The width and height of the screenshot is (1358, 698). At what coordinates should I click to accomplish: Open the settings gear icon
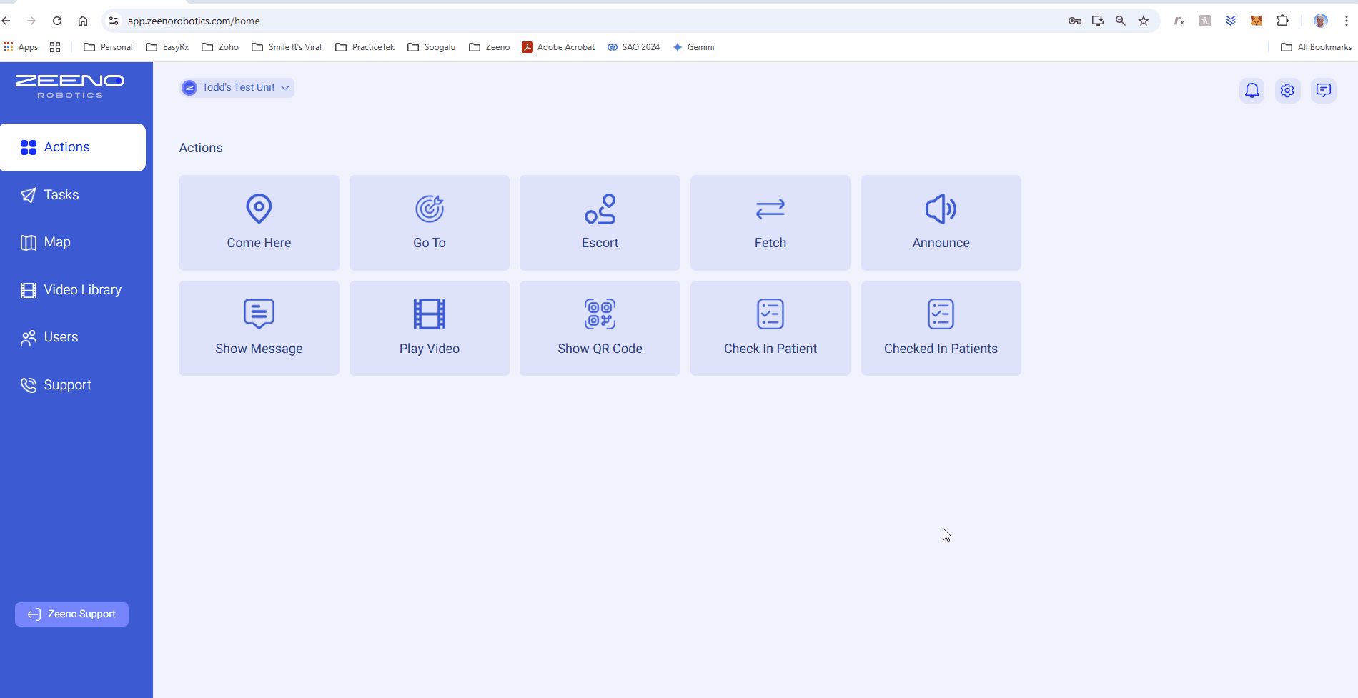1287,91
